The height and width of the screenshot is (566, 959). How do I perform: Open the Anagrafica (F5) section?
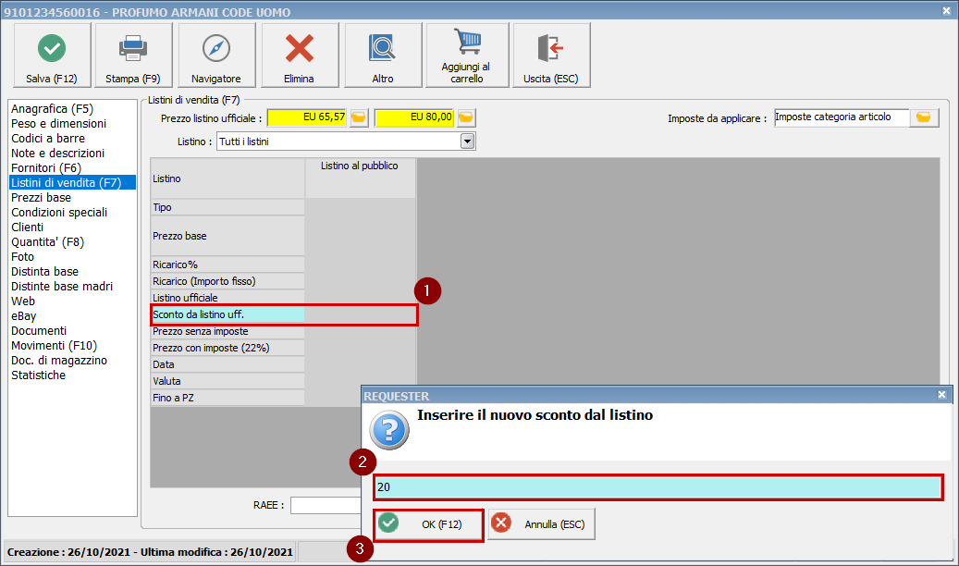52,109
